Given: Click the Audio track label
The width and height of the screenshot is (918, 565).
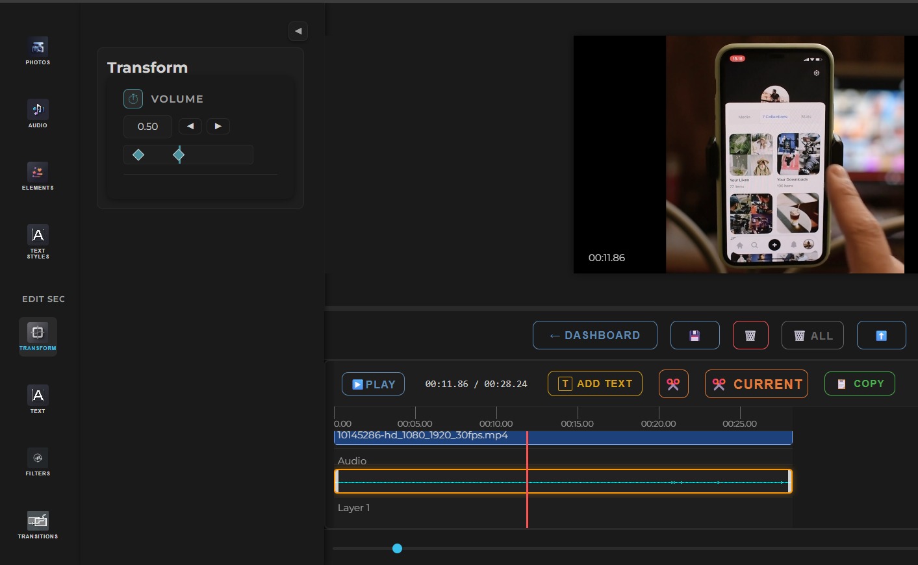Looking at the screenshot, I should pyautogui.click(x=352, y=461).
